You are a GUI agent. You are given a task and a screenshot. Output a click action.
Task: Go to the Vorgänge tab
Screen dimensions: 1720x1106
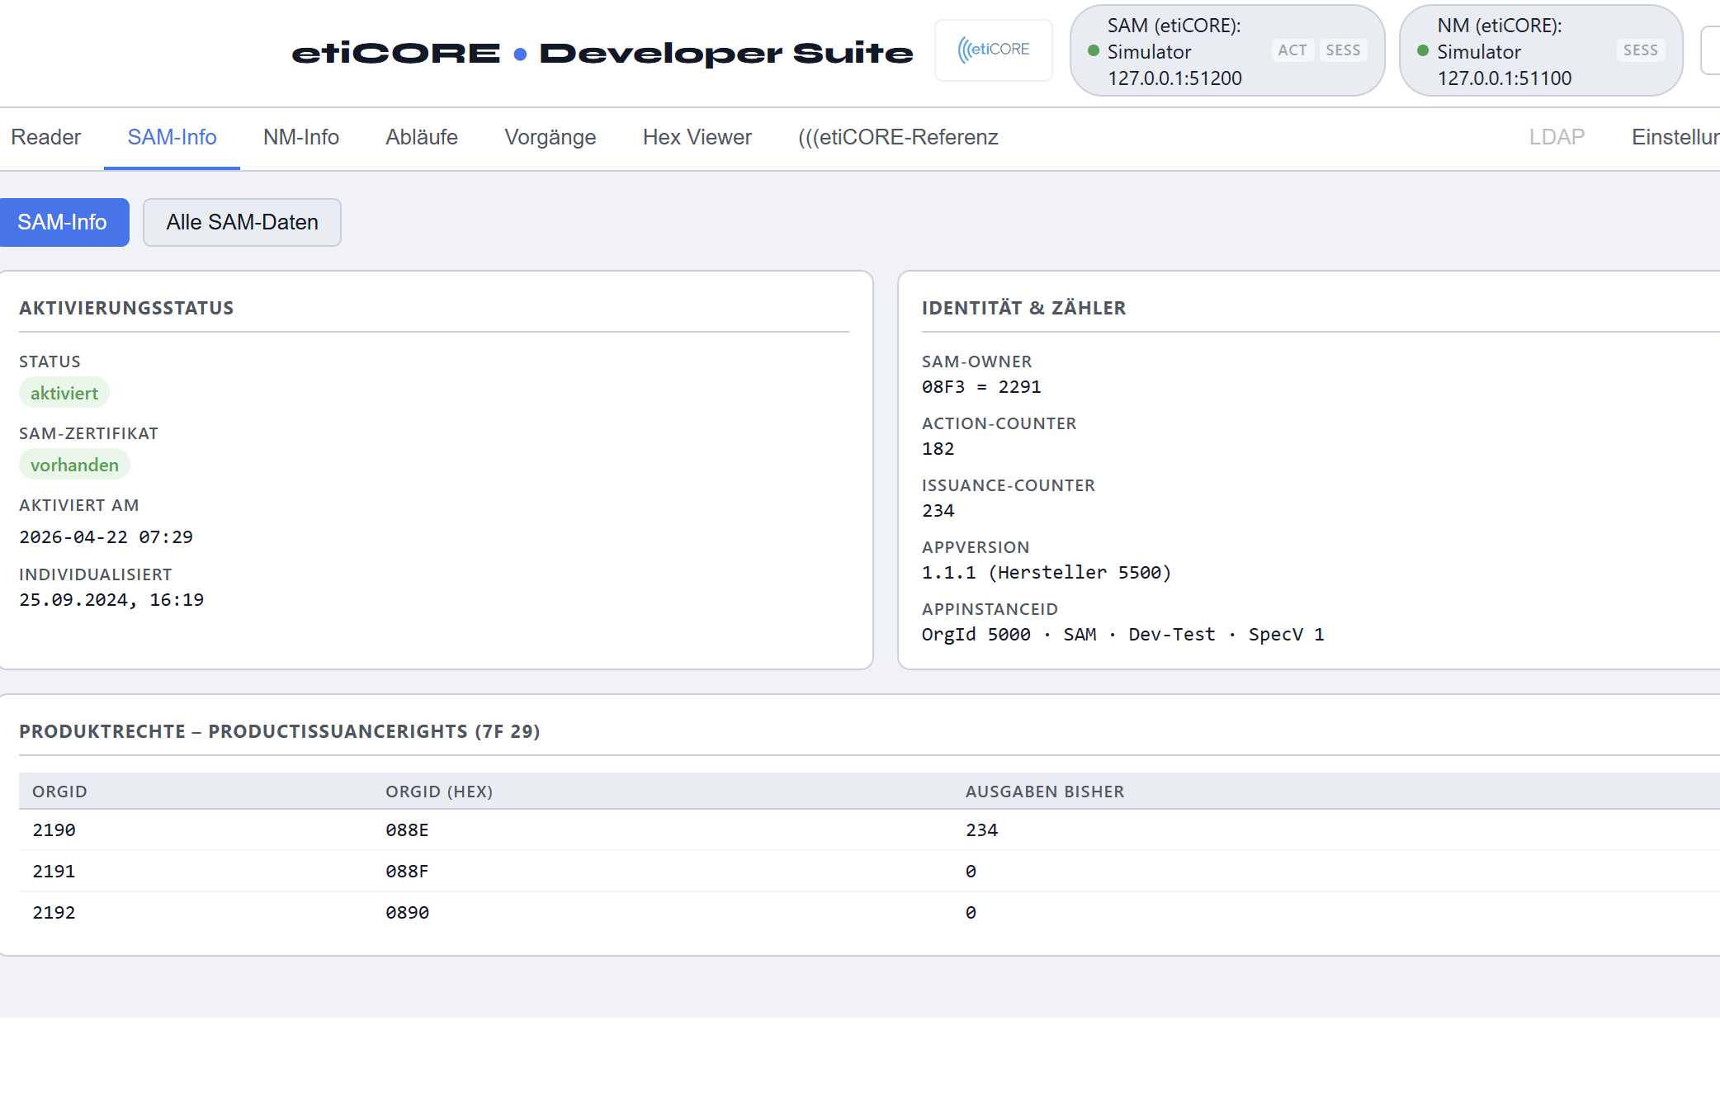[x=550, y=137]
